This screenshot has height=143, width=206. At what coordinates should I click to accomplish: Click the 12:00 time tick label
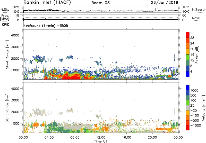point(101,138)
